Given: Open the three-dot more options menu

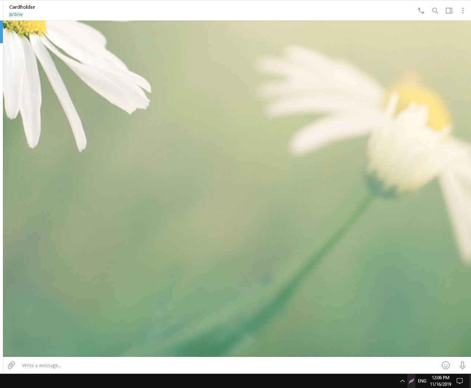Looking at the screenshot, I should tap(463, 11).
